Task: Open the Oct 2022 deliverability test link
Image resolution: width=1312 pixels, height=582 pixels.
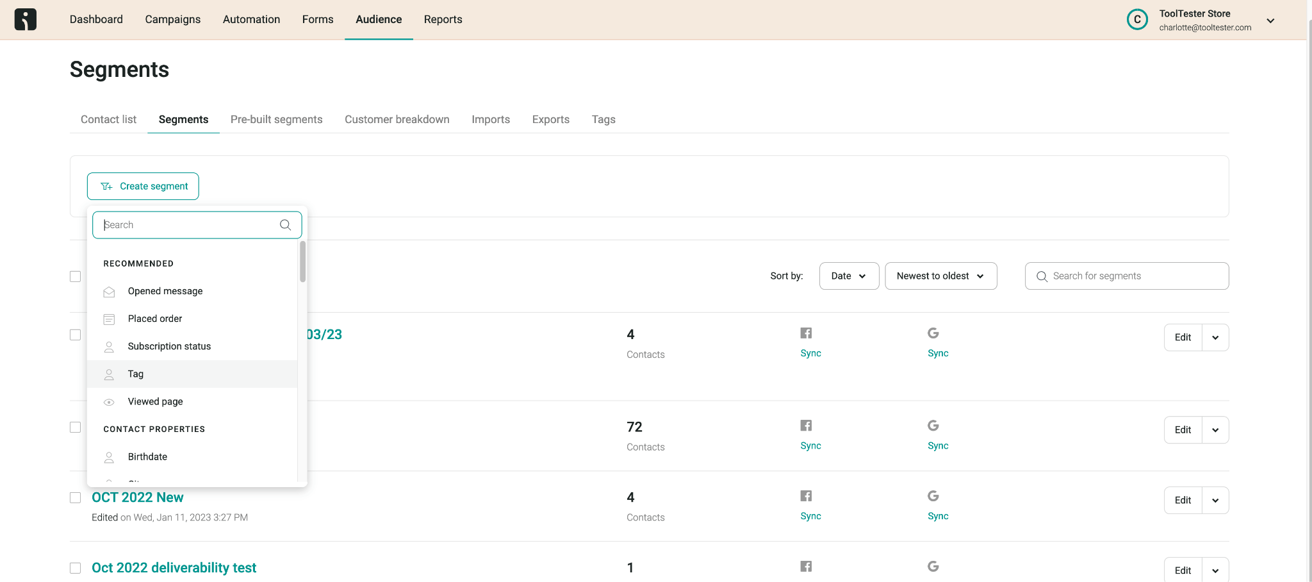Action: 174,568
